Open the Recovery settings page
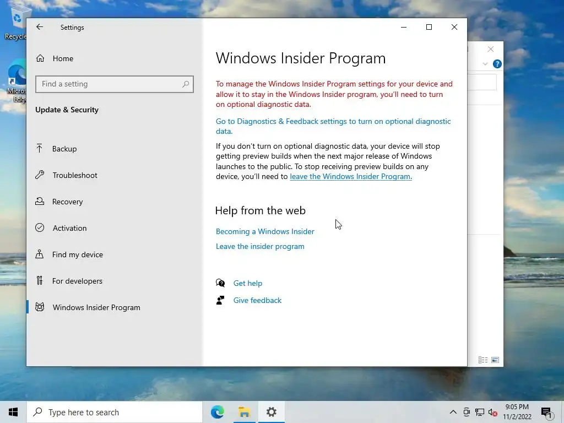 coord(115,202)
